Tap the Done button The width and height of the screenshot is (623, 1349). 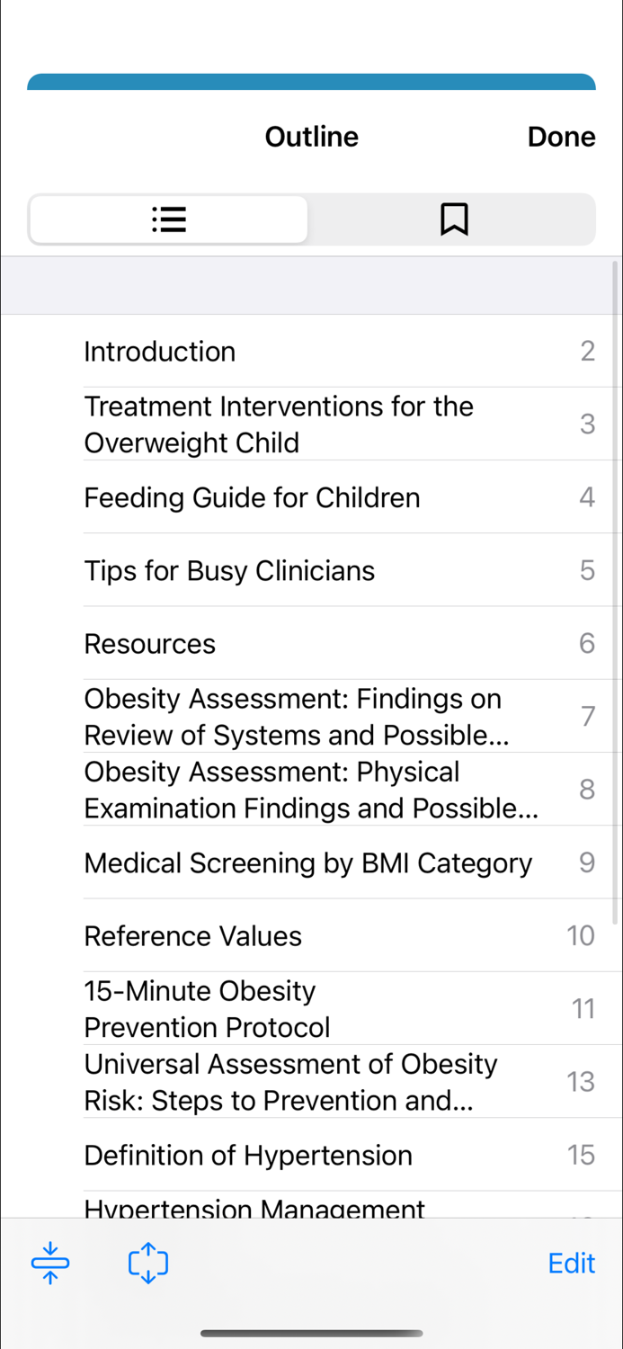tap(561, 137)
